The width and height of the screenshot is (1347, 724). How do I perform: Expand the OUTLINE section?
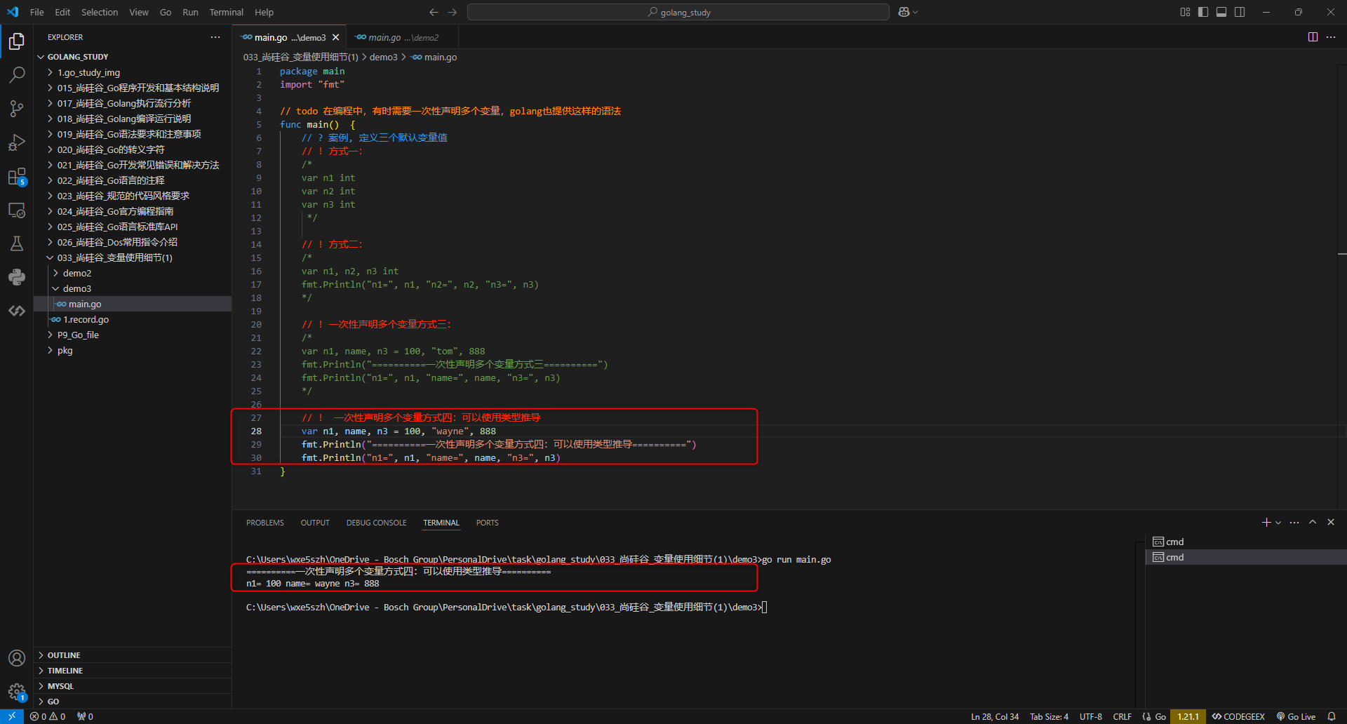(x=64, y=655)
